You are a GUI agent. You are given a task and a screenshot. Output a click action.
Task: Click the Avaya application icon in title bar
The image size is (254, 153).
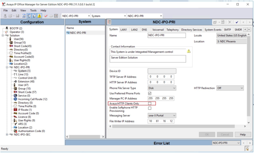tap(3, 4)
